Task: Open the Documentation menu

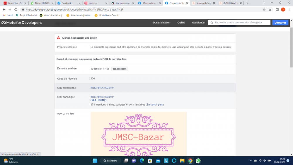Action: 161,23
